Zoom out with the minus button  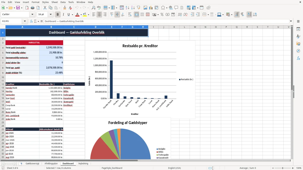click(273, 168)
